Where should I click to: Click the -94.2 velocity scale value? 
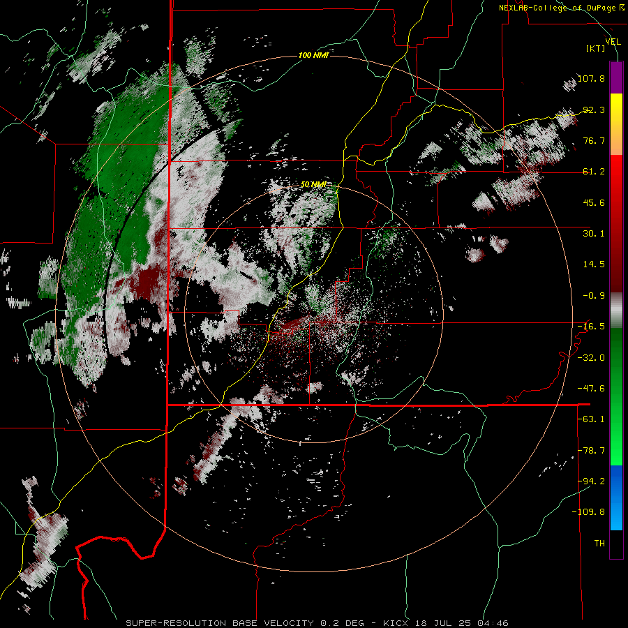[591, 481]
